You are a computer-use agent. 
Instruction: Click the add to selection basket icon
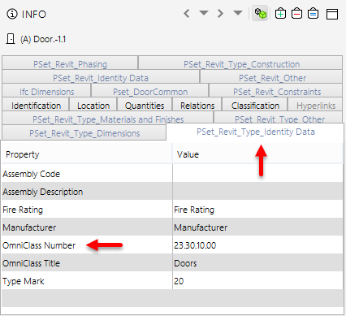tap(280, 13)
